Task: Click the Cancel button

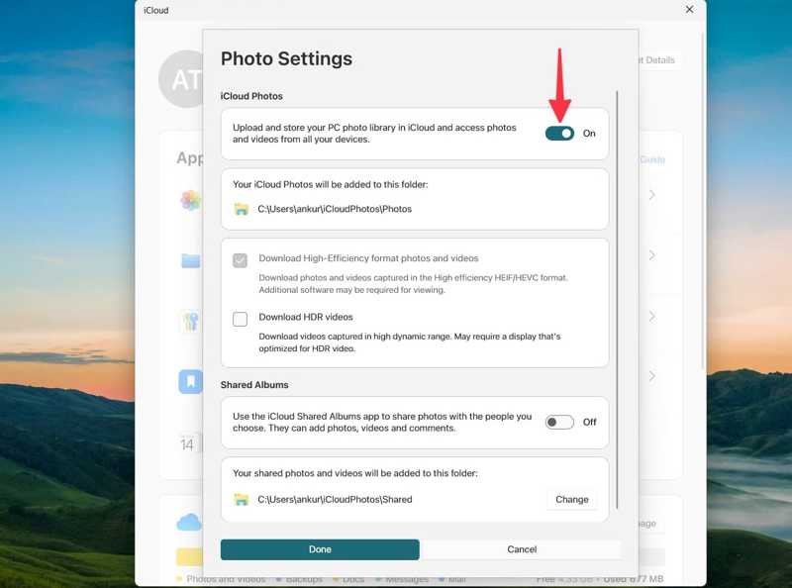Action: click(x=522, y=549)
